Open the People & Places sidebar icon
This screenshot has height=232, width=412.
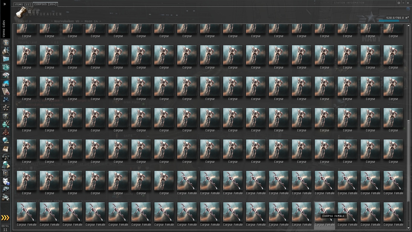click(x=6, y=51)
